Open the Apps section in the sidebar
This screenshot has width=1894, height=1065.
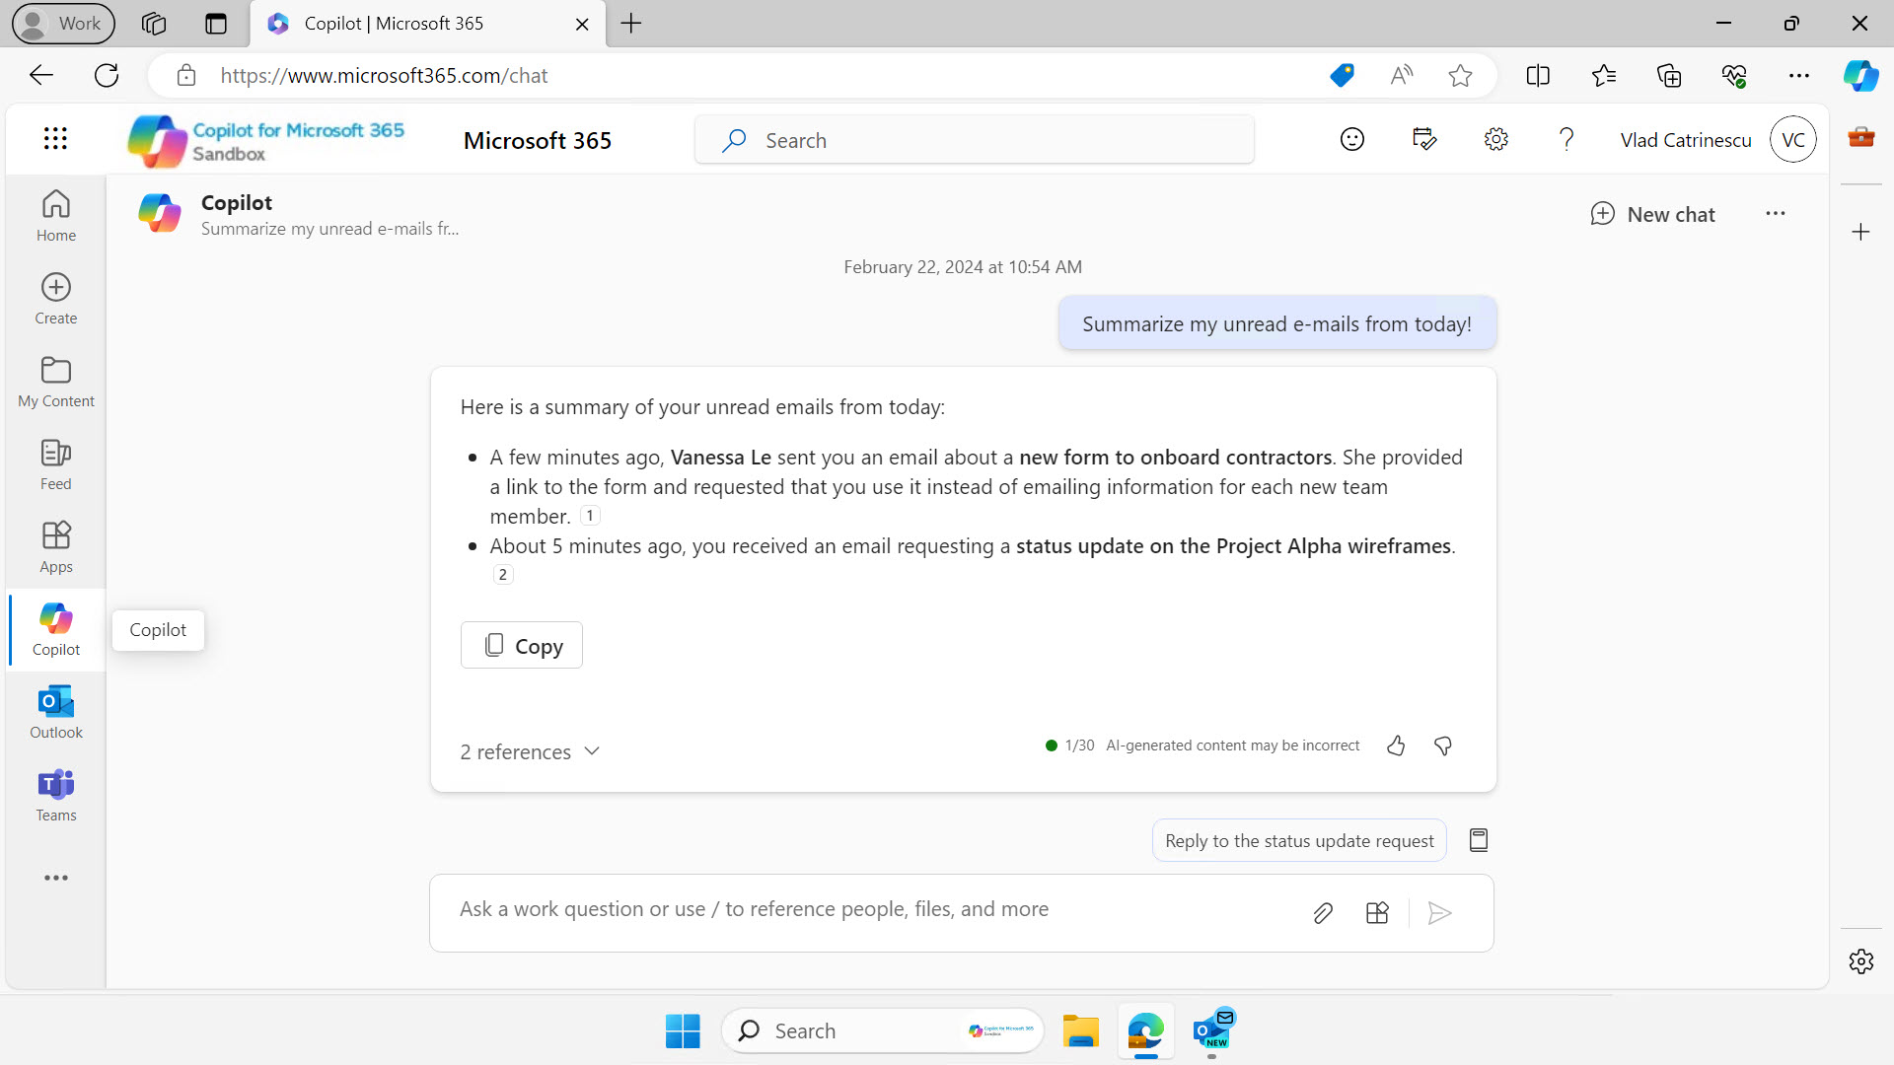[x=55, y=545]
